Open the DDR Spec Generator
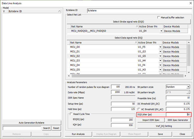194x139 pixels. [178, 120]
